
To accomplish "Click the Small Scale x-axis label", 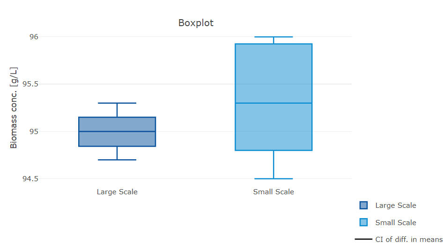I will coord(273,191).
